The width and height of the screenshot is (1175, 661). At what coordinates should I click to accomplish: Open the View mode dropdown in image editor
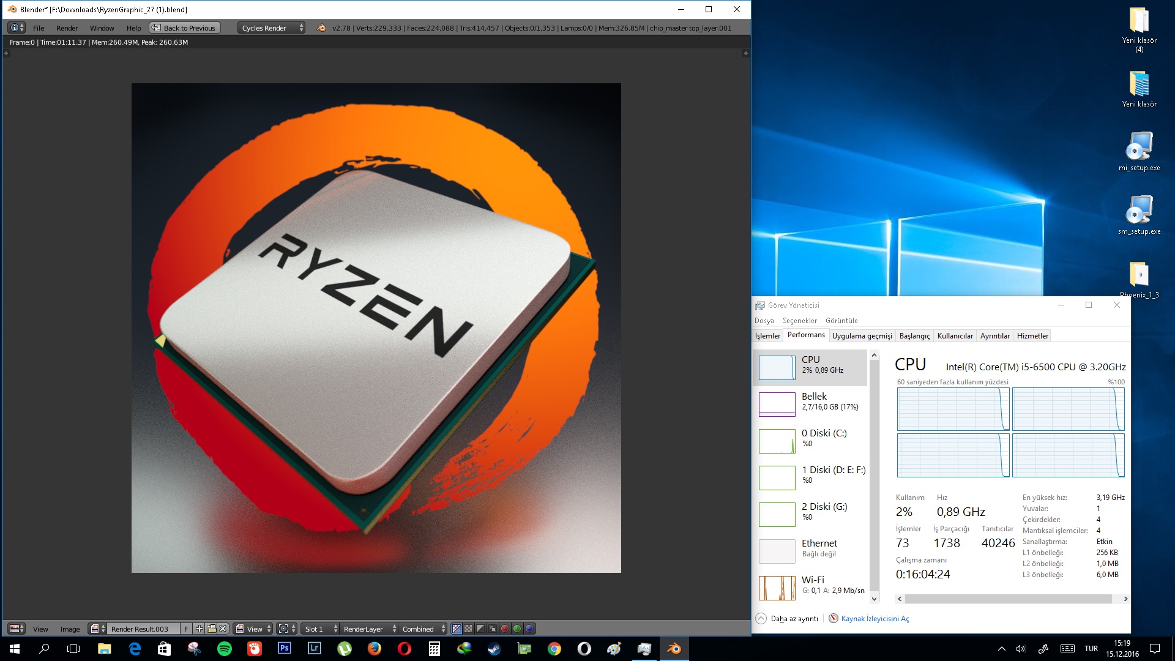tap(253, 629)
